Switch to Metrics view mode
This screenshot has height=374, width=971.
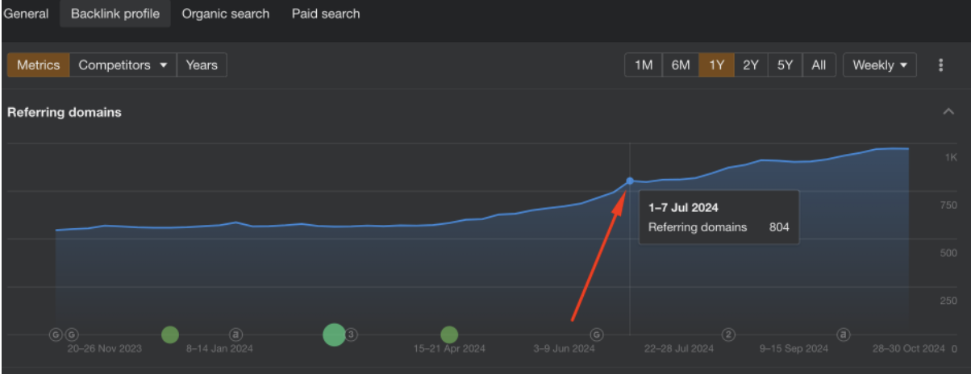(x=38, y=65)
